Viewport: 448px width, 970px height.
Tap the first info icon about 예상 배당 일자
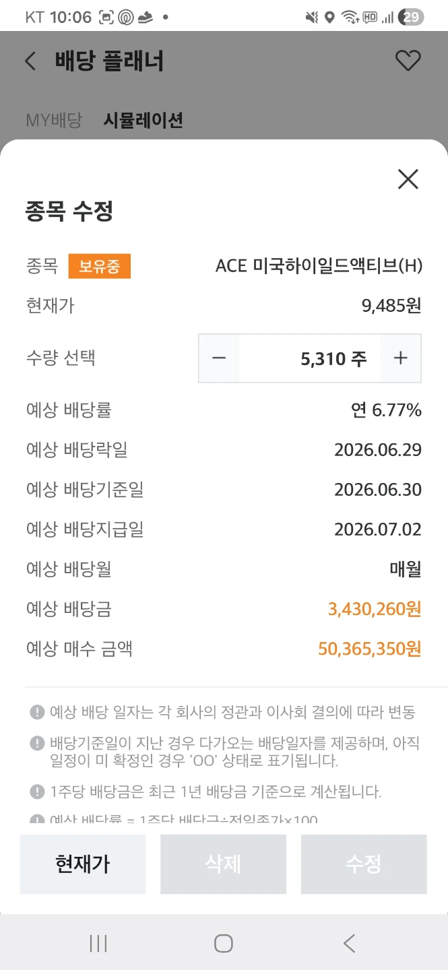pos(37,712)
